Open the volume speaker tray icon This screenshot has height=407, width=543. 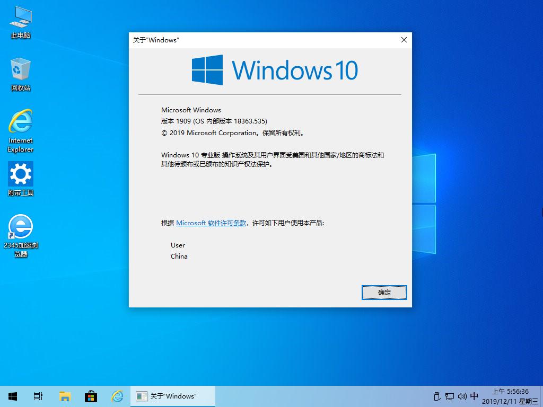click(462, 396)
